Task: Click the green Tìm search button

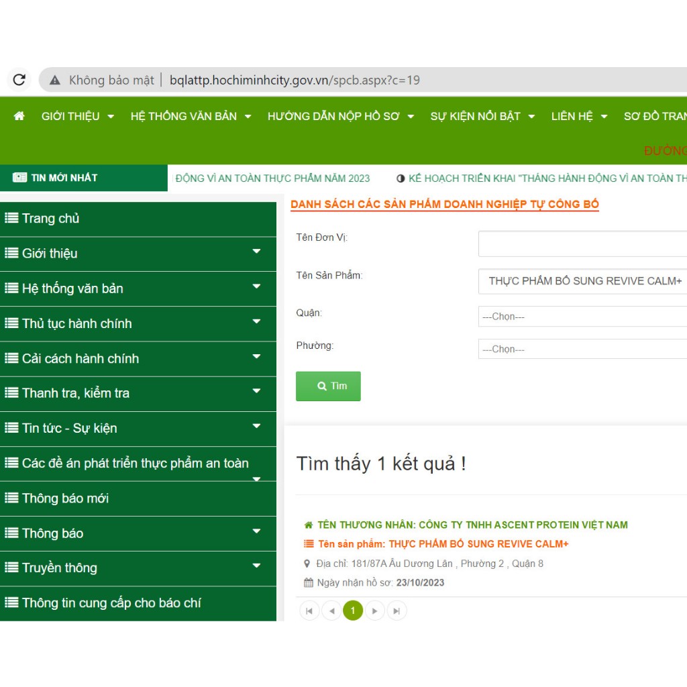Action: (328, 386)
